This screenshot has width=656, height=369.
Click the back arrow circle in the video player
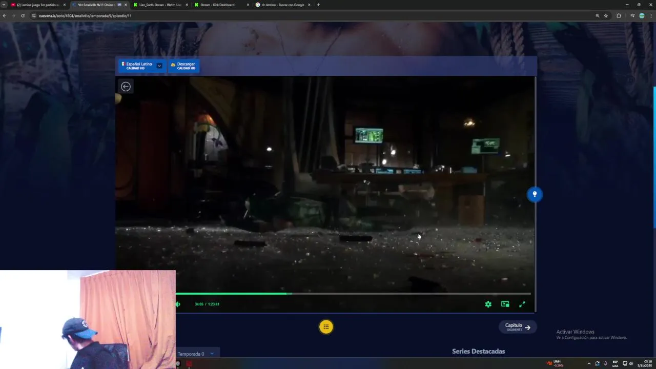[x=126, y=87]
